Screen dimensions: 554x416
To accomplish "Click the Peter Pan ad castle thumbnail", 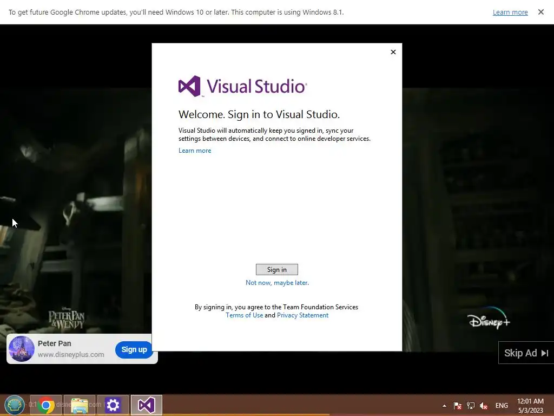I will tap(22, 349).
